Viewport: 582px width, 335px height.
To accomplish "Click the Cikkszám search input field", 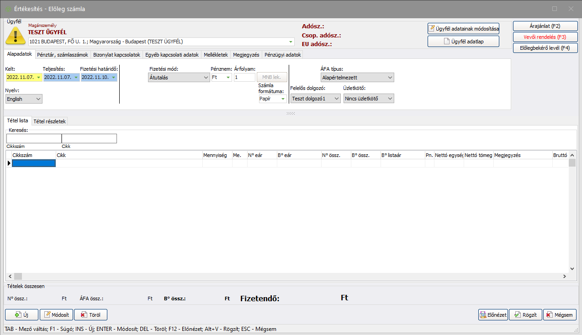I will [34, 139].
